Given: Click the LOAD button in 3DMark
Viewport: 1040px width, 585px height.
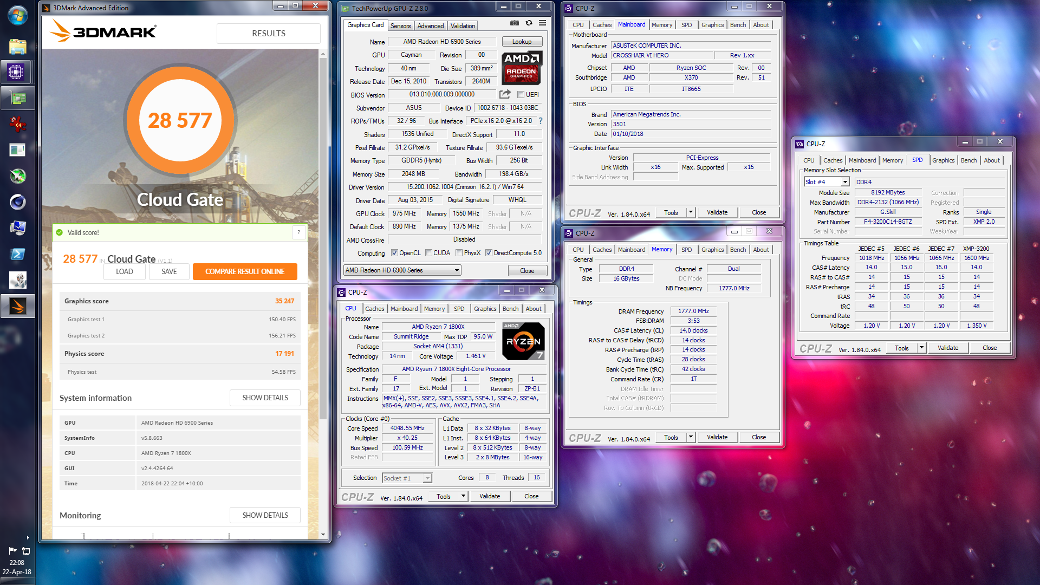Looking at the screenshot, I should pyautogui.click(x=124, y=271).
